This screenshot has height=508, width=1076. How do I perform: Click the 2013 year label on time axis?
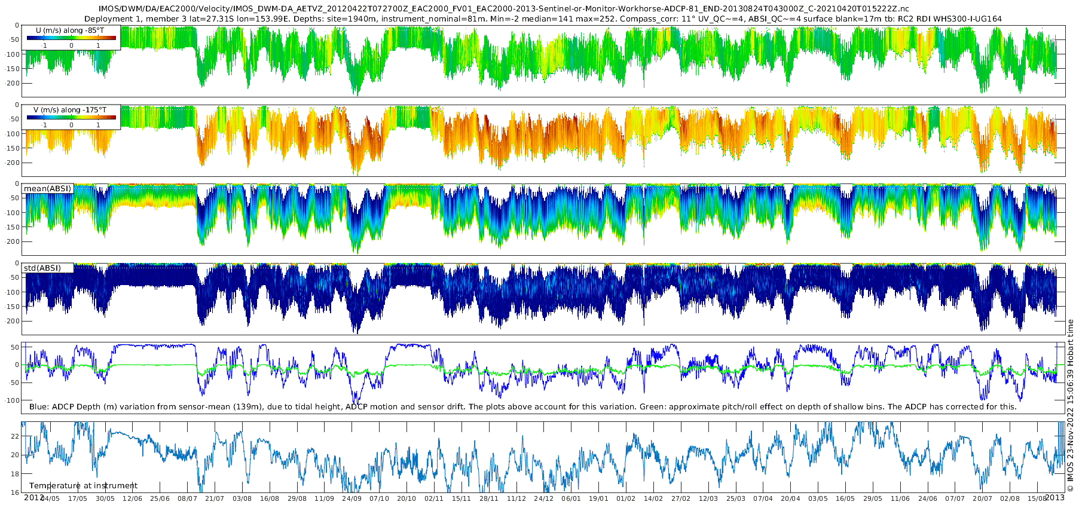(x=1054, y=497)
